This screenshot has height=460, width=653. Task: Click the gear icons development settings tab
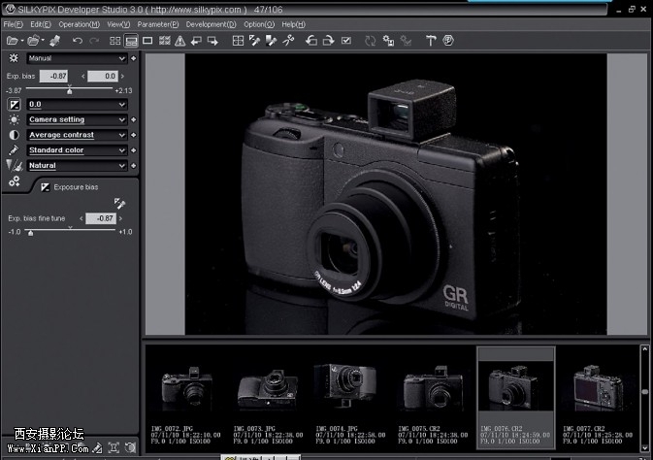(x=14, y=181)
